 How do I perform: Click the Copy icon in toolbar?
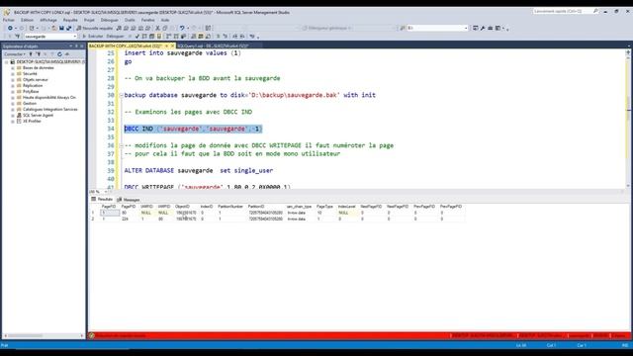(x=165, y=29)
